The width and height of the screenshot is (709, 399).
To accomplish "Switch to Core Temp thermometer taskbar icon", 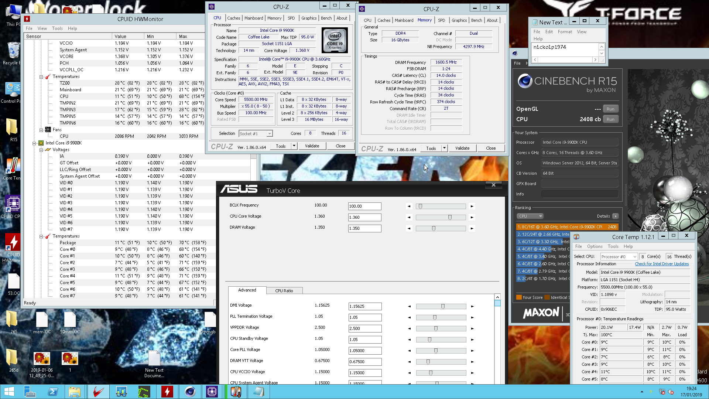I will [236, 392].
